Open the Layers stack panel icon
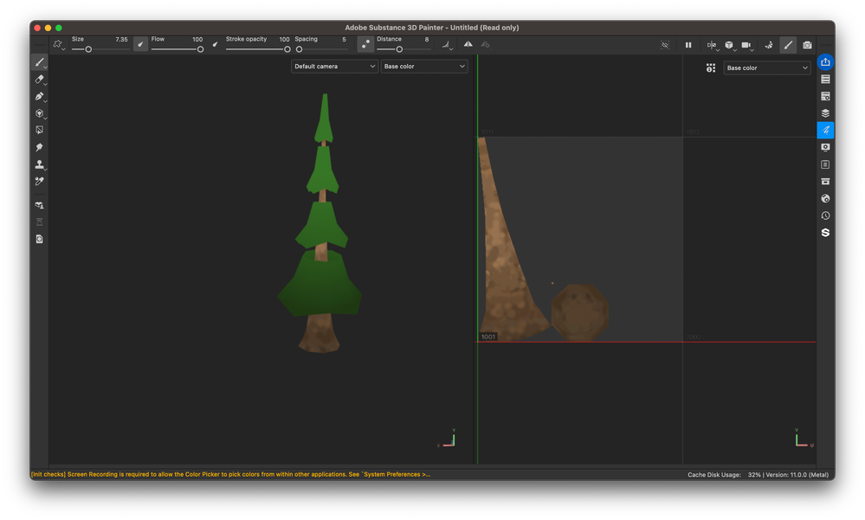 point(825,113)
